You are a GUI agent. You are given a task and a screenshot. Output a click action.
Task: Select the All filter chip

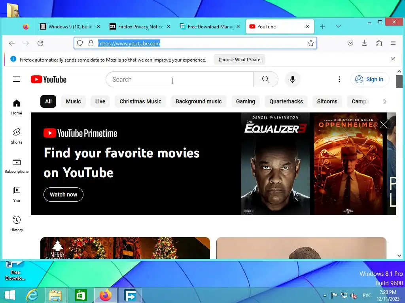point(48,101)
